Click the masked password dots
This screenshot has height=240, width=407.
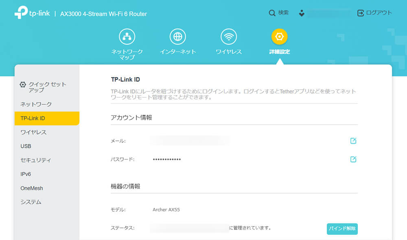click(166, 160)
